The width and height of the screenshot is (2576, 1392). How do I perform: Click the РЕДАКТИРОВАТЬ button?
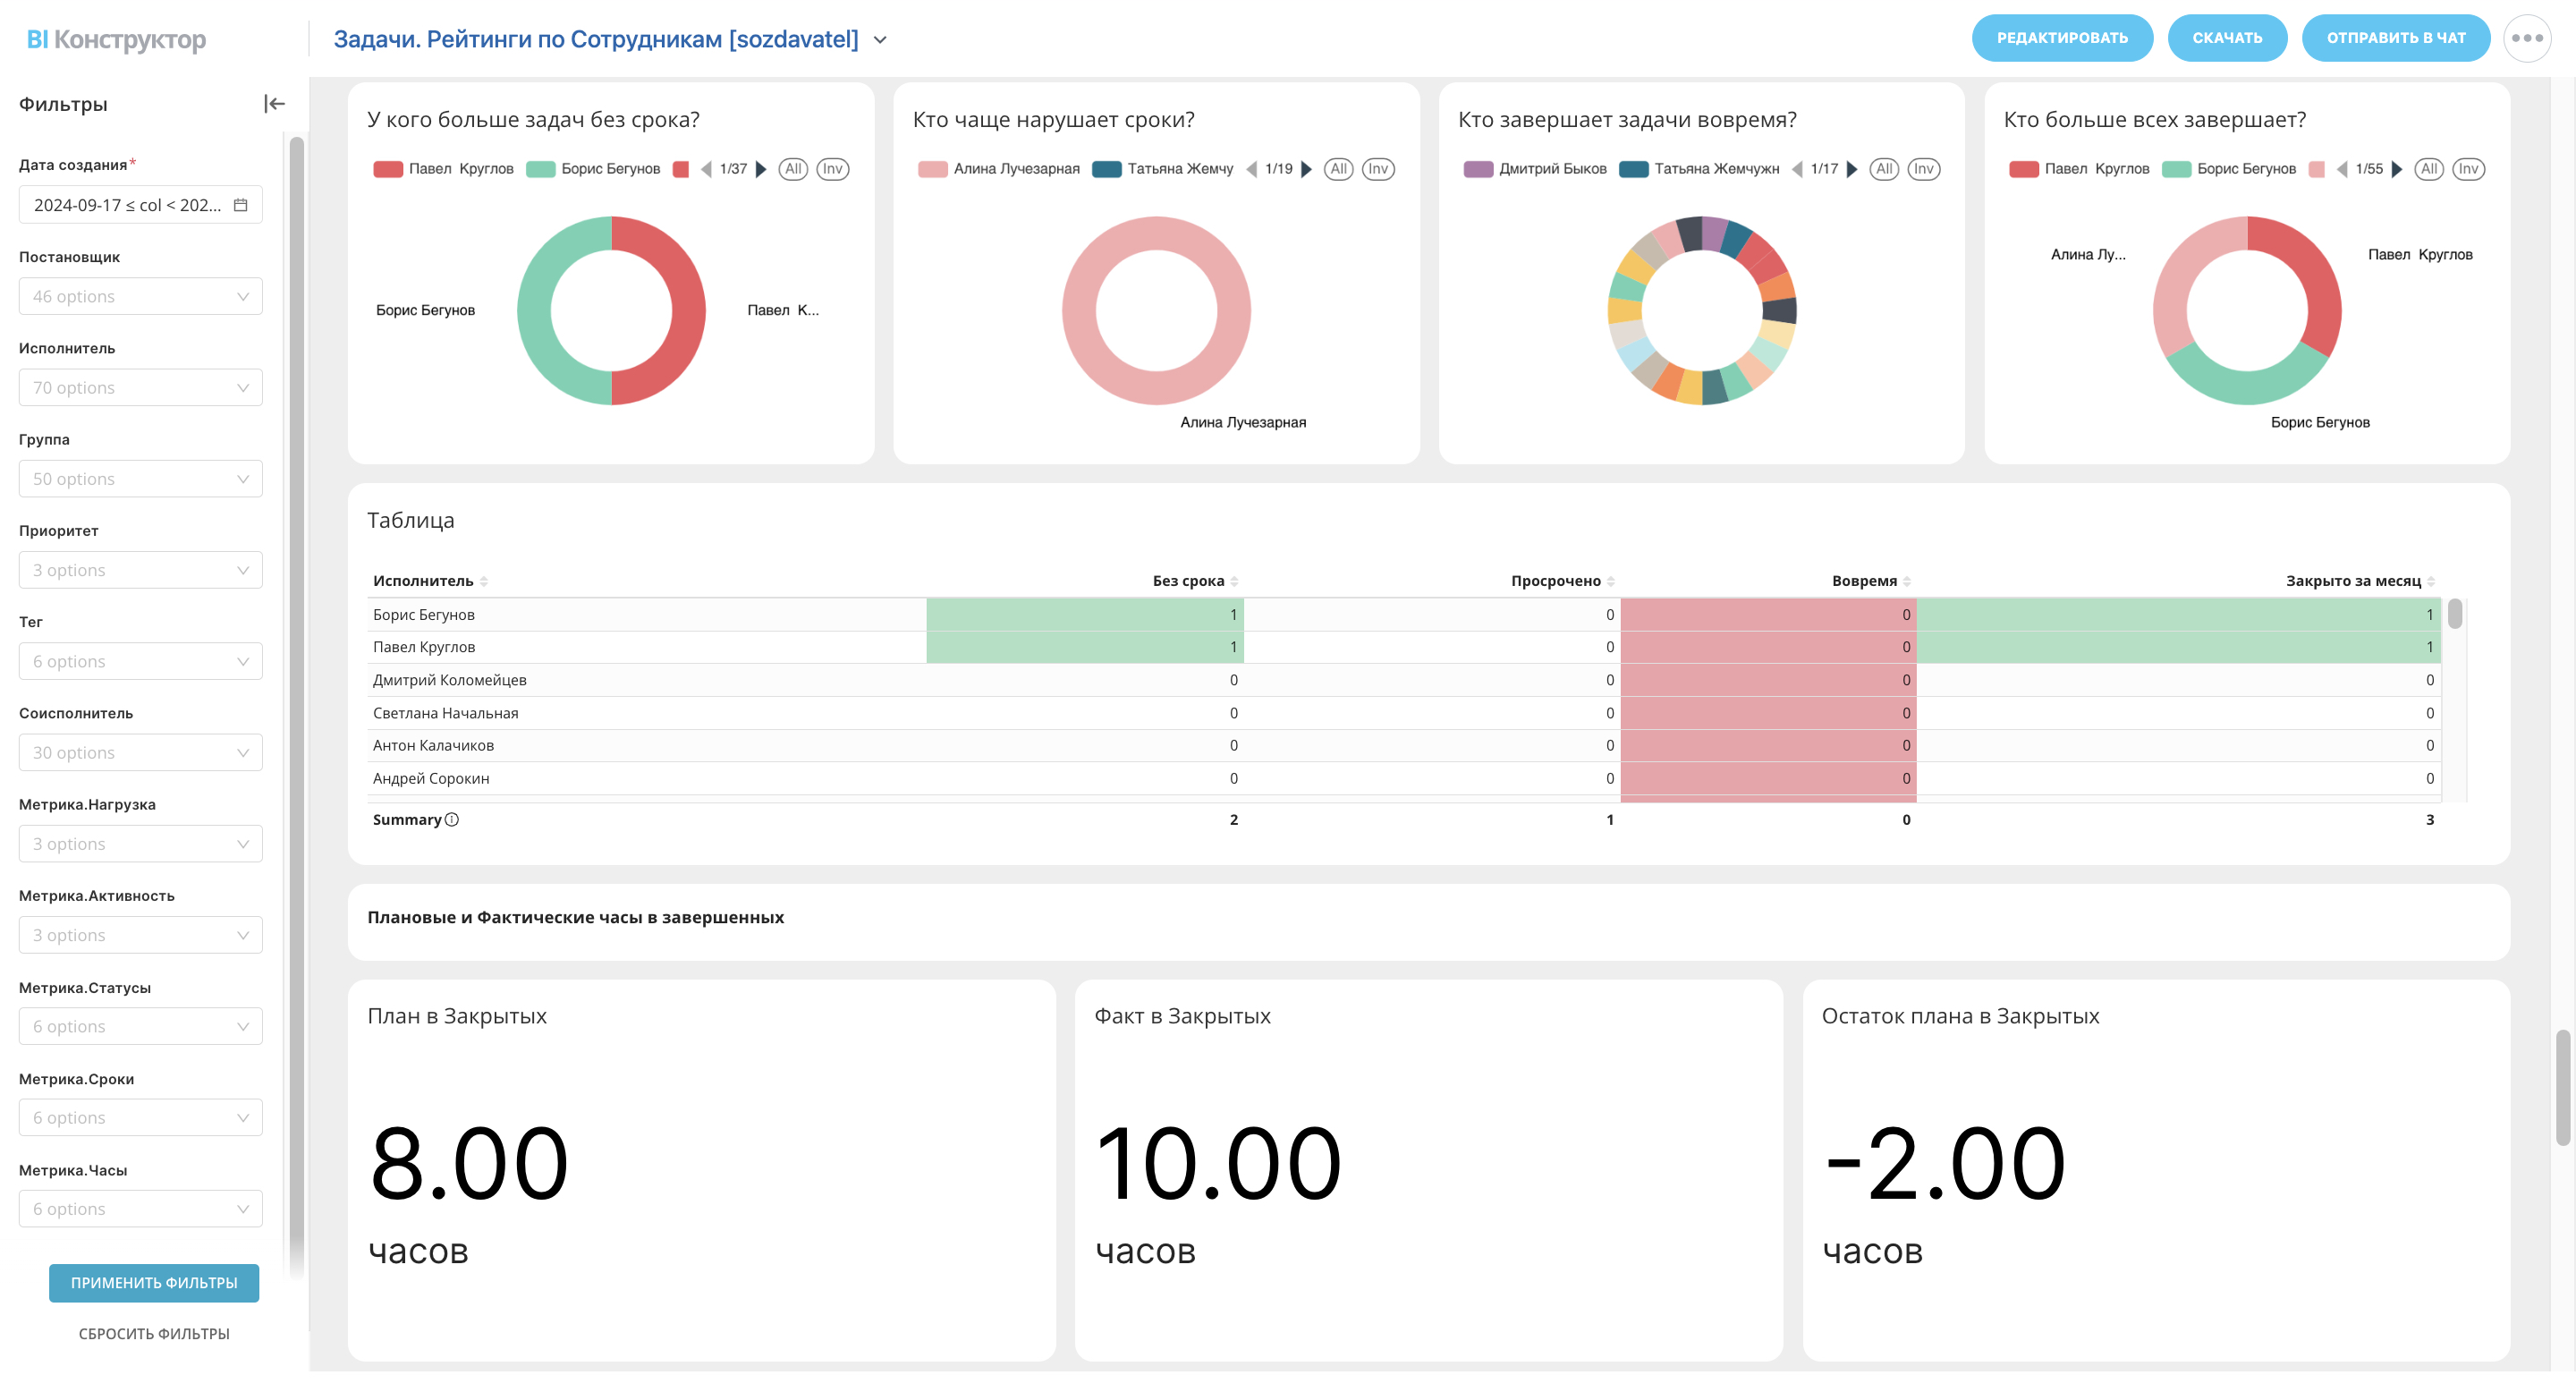coord(2061,38)
